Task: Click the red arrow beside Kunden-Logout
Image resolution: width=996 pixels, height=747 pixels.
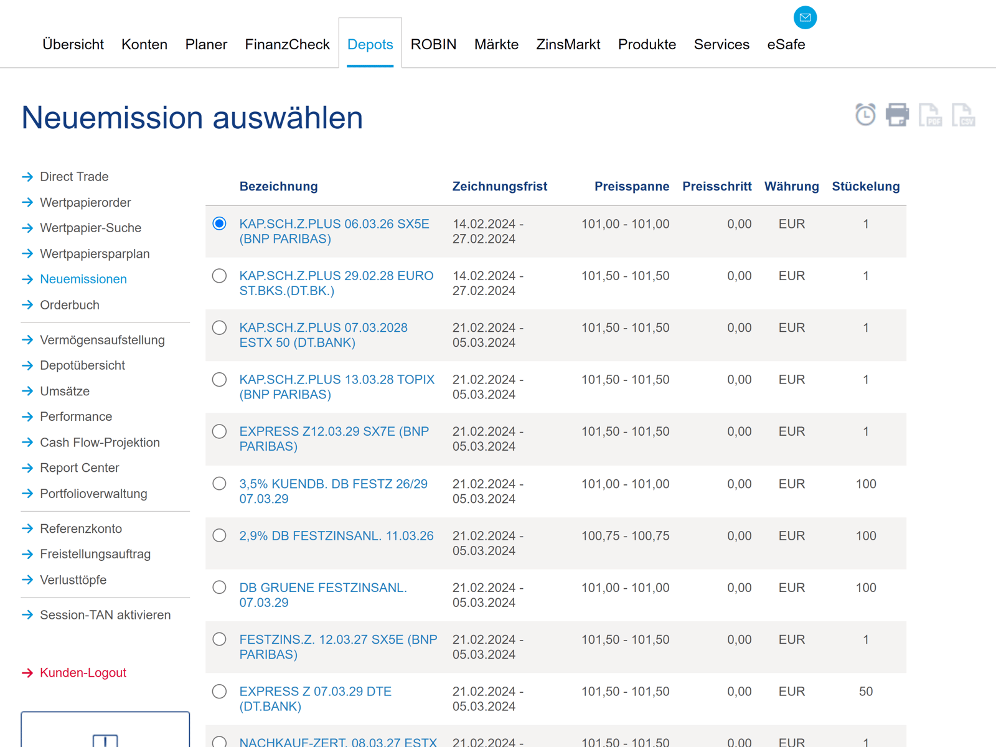Action: pos(27,673)
